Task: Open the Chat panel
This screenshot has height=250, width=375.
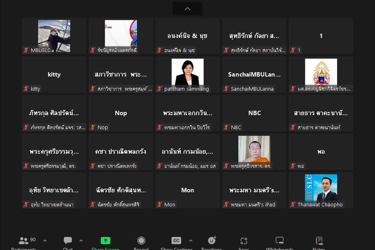Action: click(x=68, y=241)
